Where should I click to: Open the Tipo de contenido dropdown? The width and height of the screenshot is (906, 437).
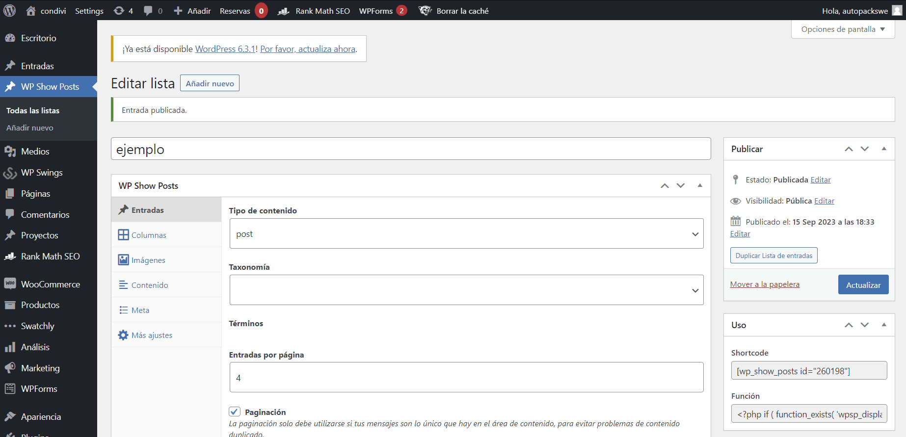tap(466, 234)
